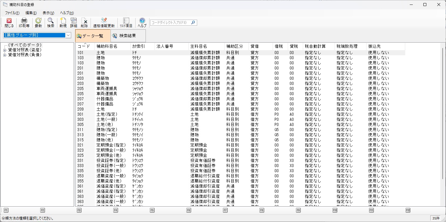Screen dimensions: 446x222
Task: Select the データ一覧 tab
Action: point(93,36)
